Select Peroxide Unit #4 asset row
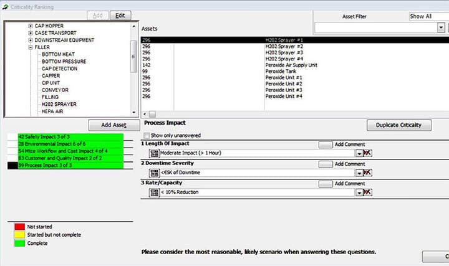Image resolution: width=449 pixels, height=266 pixels. (x=295, y=97)
